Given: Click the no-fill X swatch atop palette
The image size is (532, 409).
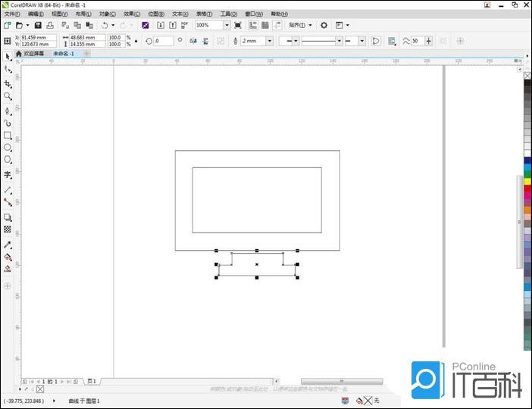Looking at the screenshot, I should point(527,75).
